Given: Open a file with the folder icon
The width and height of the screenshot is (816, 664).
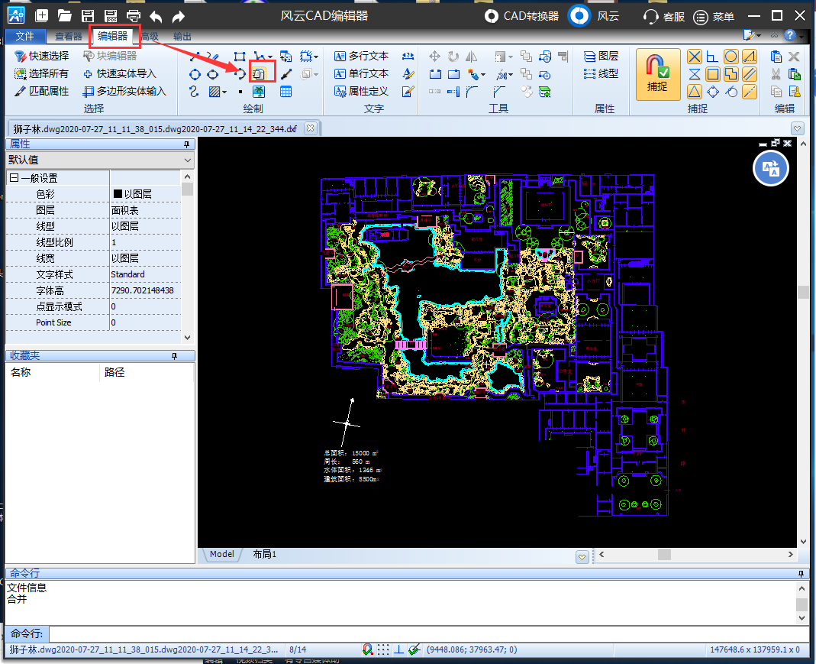Looking at the screenshot, I should tap(65, 15).
